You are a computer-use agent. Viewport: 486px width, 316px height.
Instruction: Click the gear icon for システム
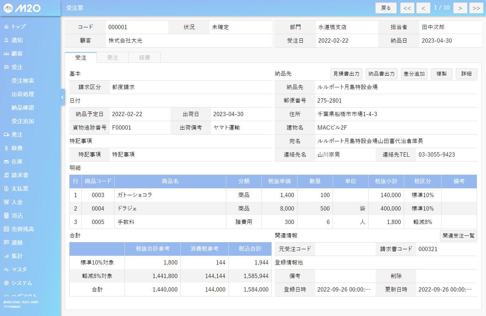[x=6, y=283]
